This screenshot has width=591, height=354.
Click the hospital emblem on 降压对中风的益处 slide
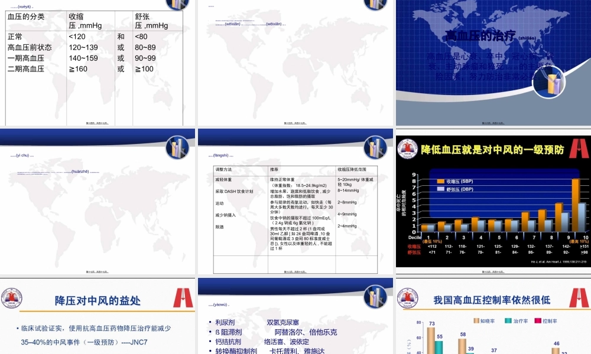12,298
